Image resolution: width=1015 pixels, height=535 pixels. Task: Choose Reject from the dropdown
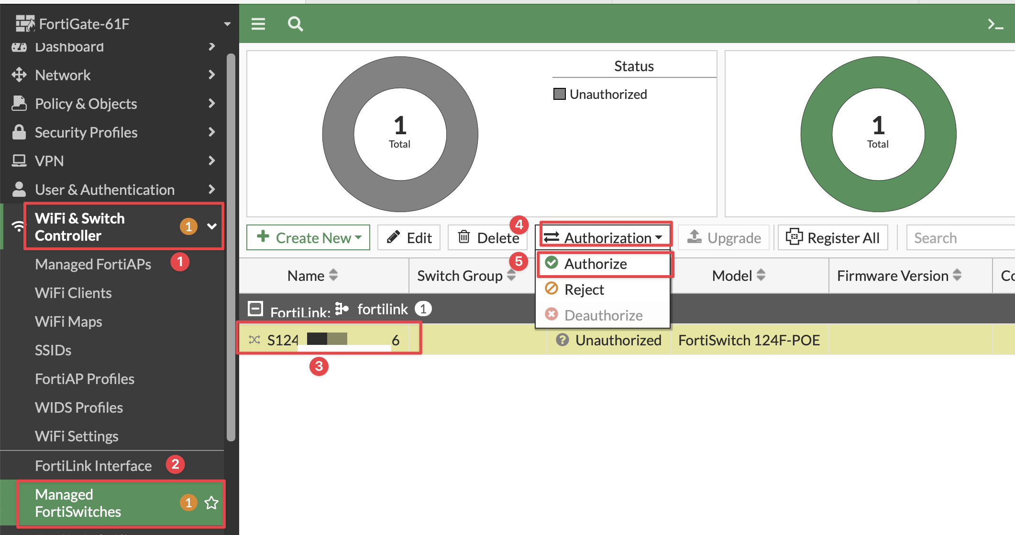[x=603, y=289]
